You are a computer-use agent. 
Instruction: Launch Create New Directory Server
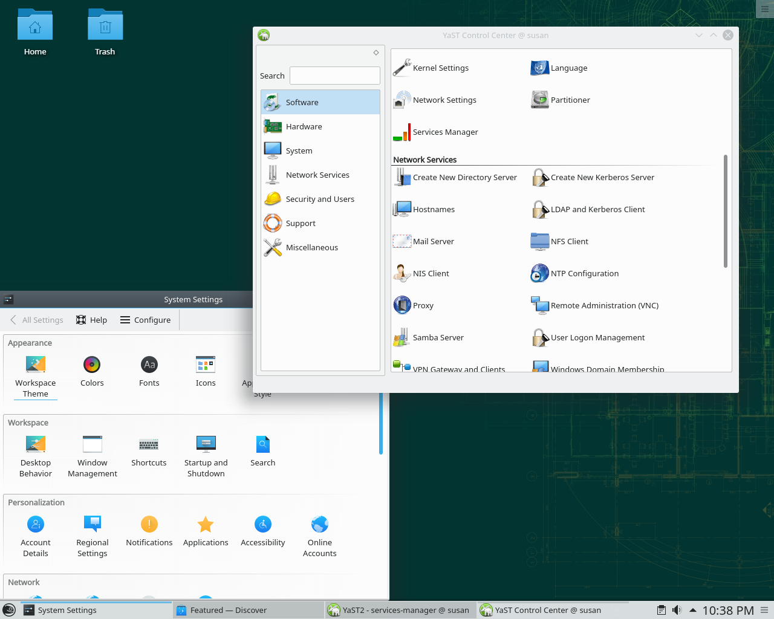click(455, 177)
